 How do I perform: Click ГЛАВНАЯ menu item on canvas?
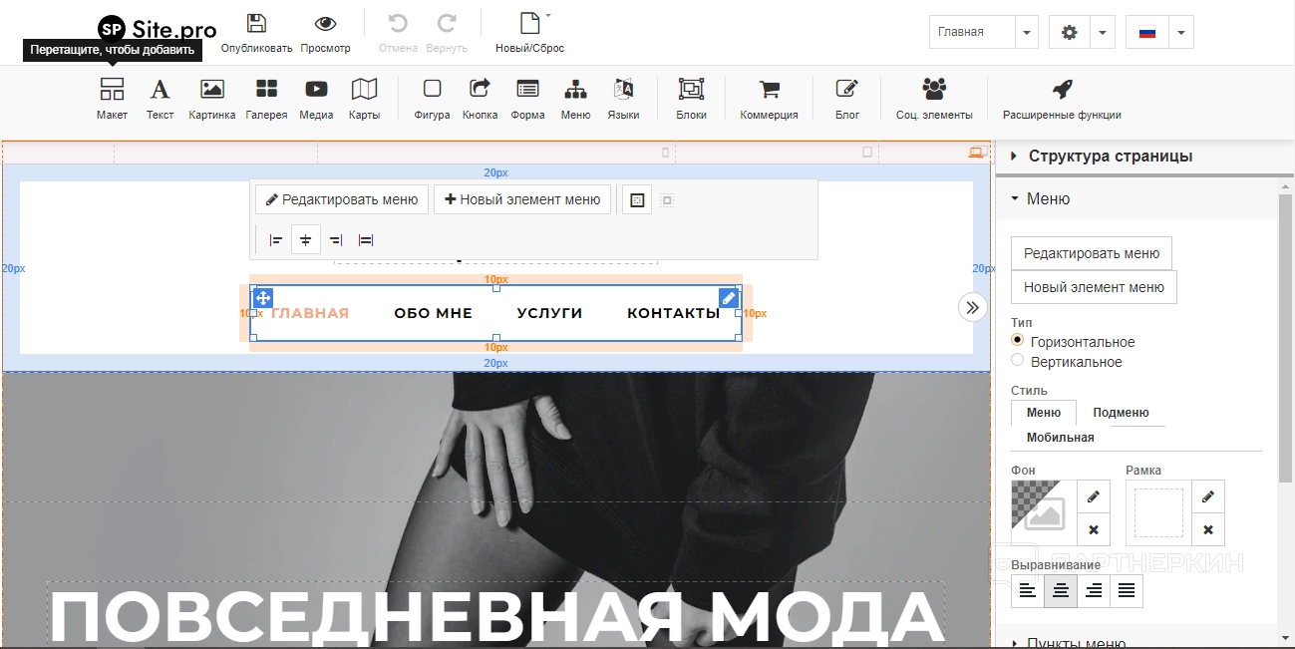click(310, 313)
